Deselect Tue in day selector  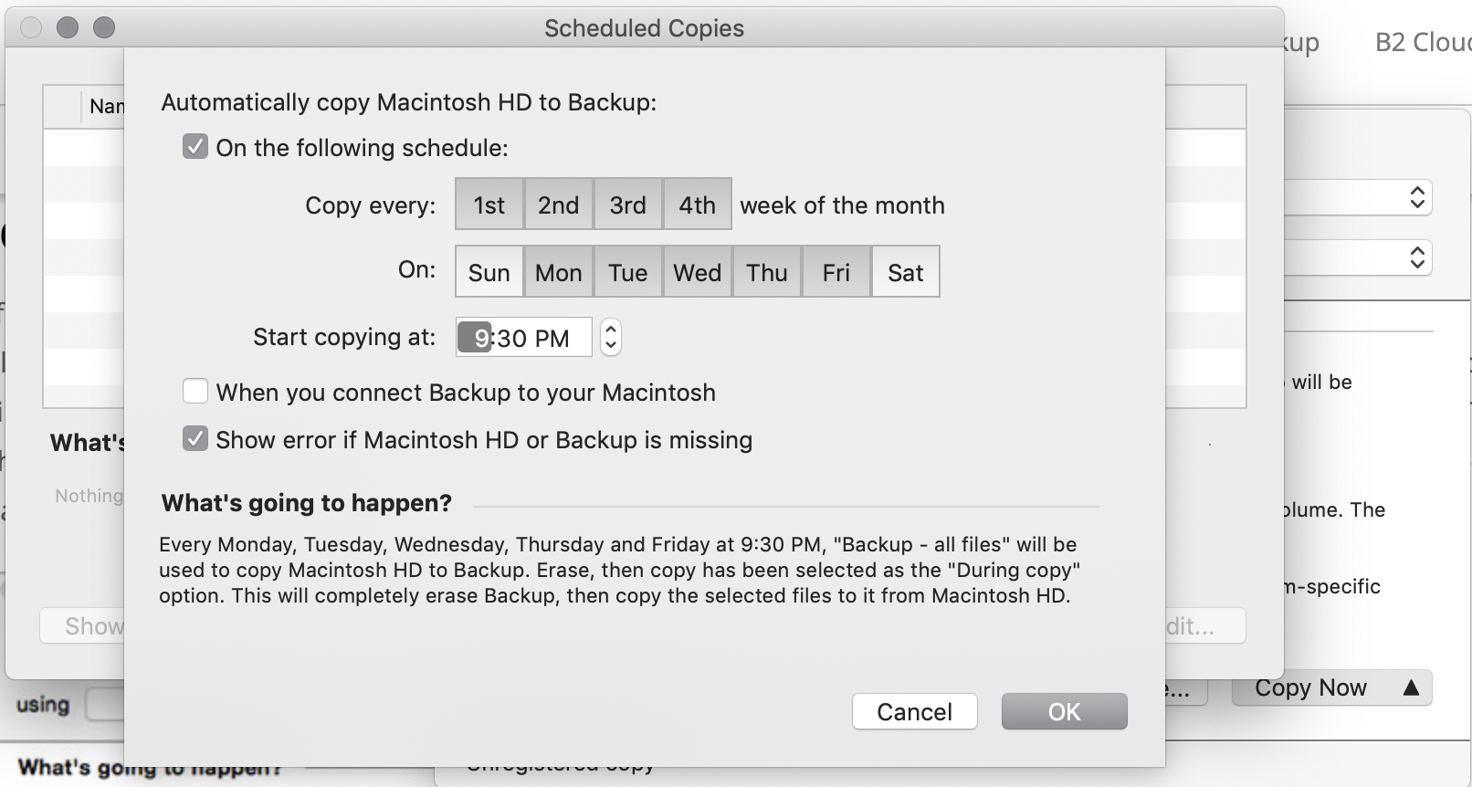click(x=628, y=272)
